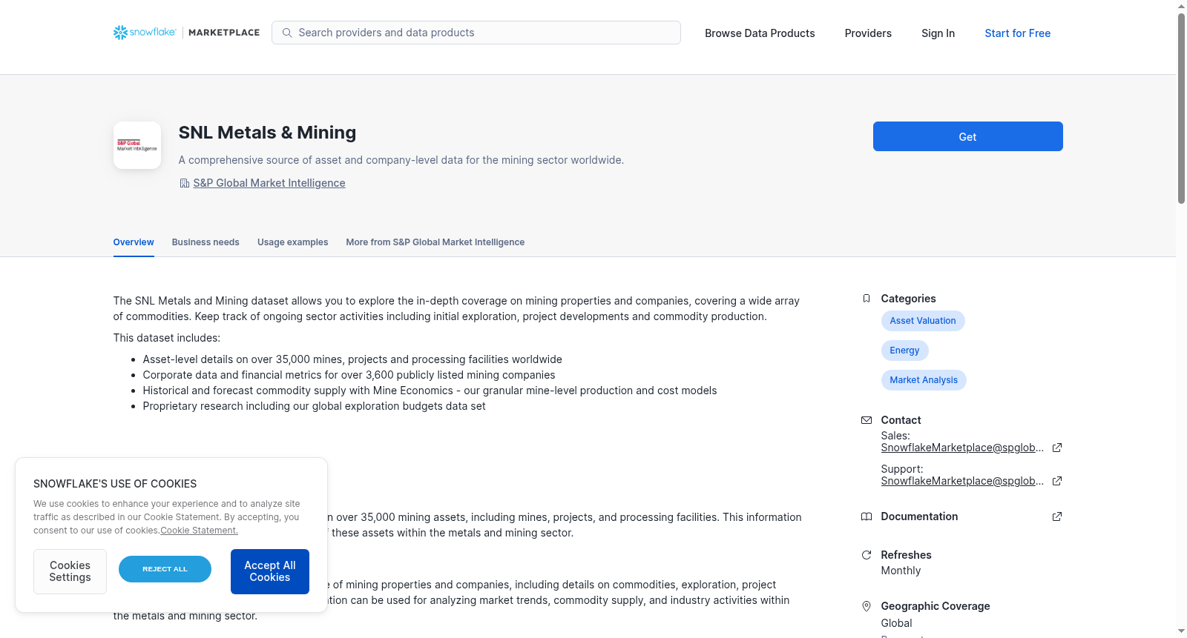
Task: Select the Asset Valuation category tag
Action: coord(923,321)
